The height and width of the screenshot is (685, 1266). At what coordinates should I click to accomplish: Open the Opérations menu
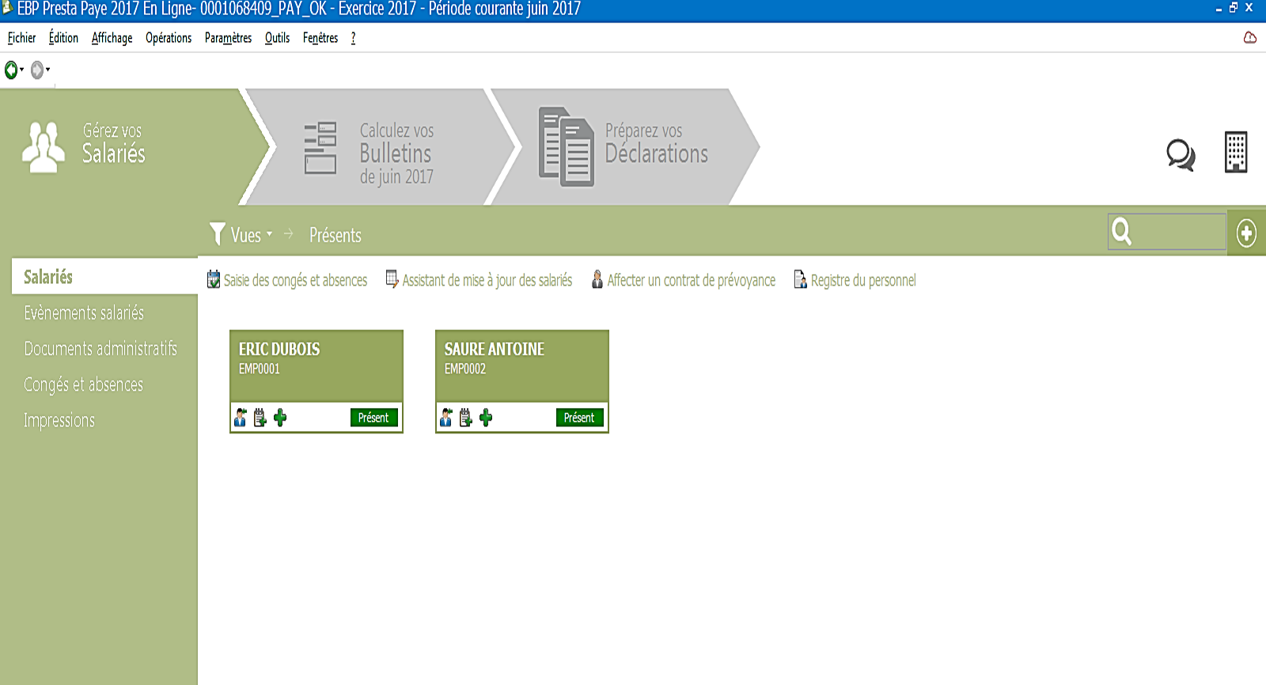(169, 38)
